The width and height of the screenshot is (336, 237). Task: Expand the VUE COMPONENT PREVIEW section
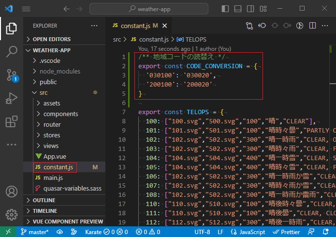pos(64,222)
